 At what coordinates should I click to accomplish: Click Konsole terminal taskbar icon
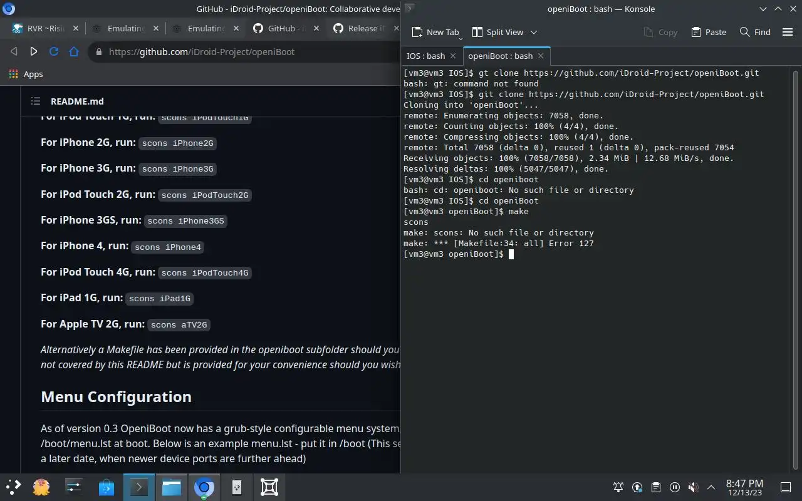coord(139,487)
